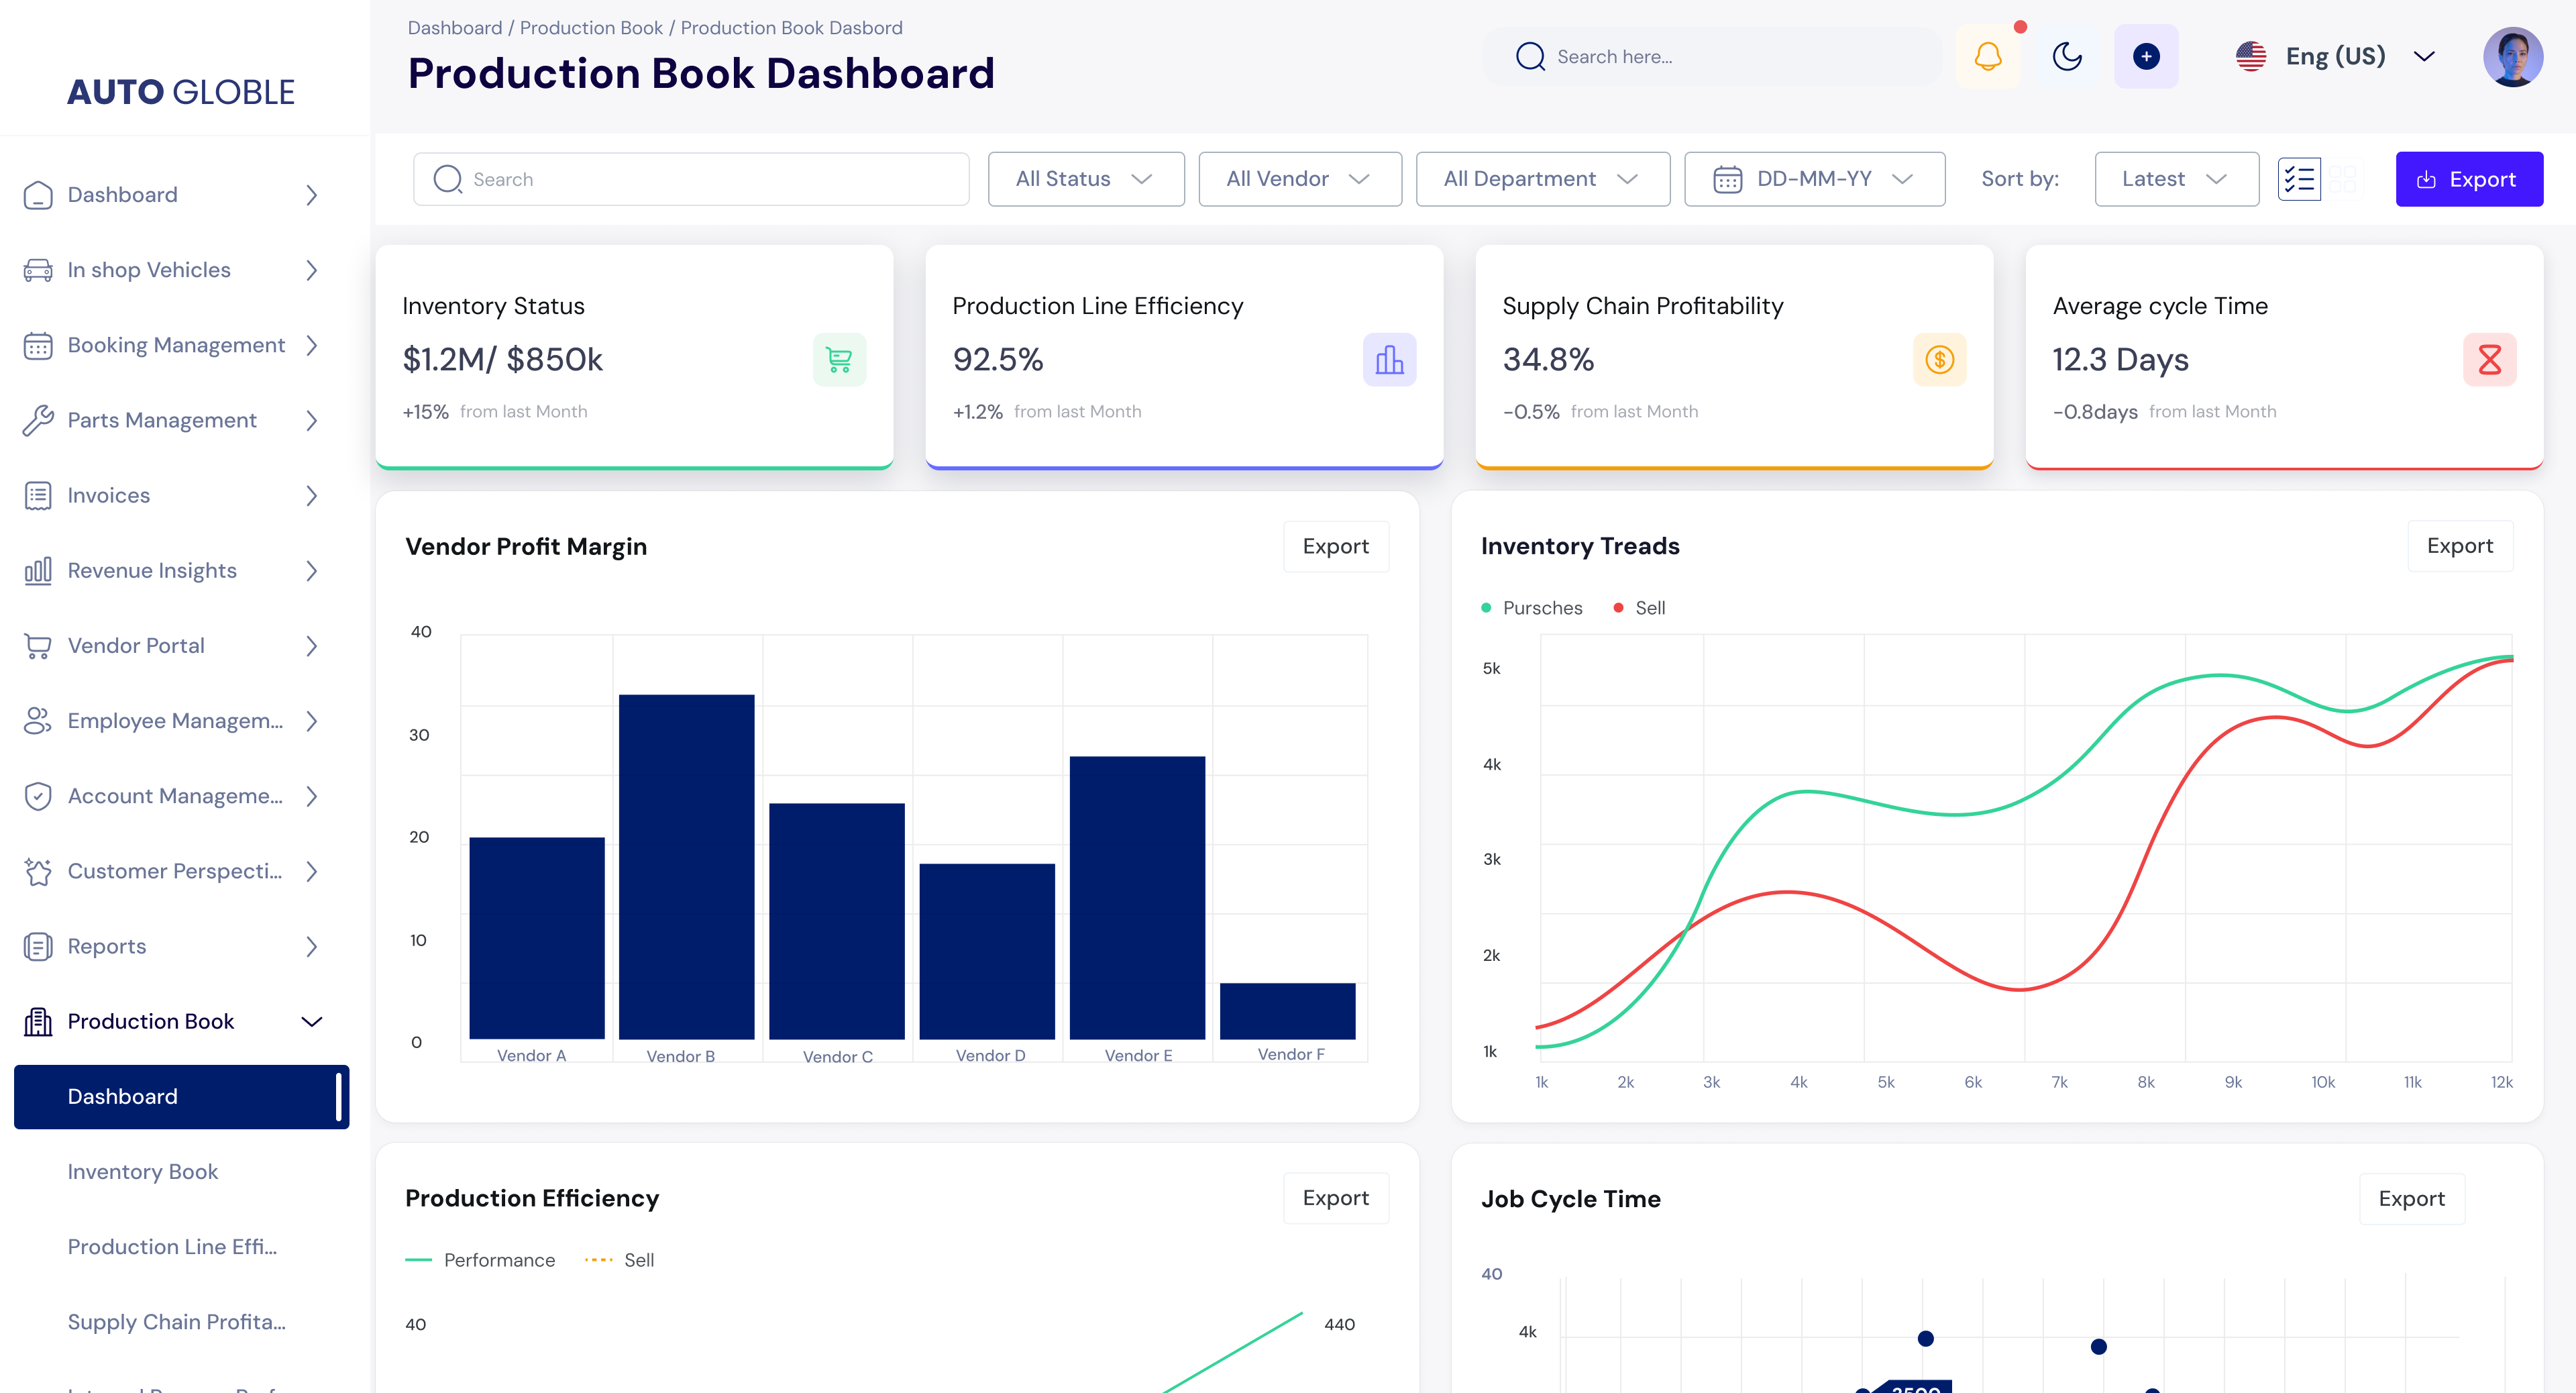Select the Production Line Effi... submenu item
Image resolution: width=2576 pixels, height=1393 pixels.
[x=172, y=1247]
